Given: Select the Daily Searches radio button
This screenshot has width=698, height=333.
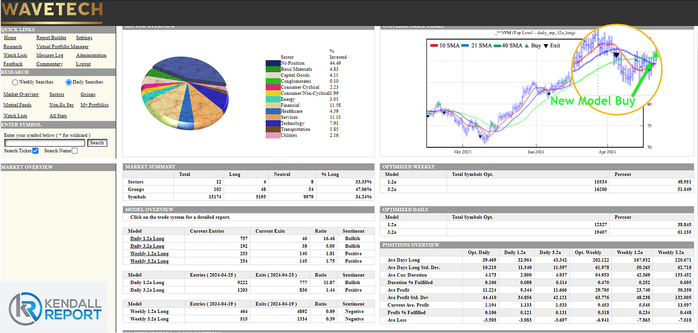Looking at the screenshot, I should [x=69, y=82].
